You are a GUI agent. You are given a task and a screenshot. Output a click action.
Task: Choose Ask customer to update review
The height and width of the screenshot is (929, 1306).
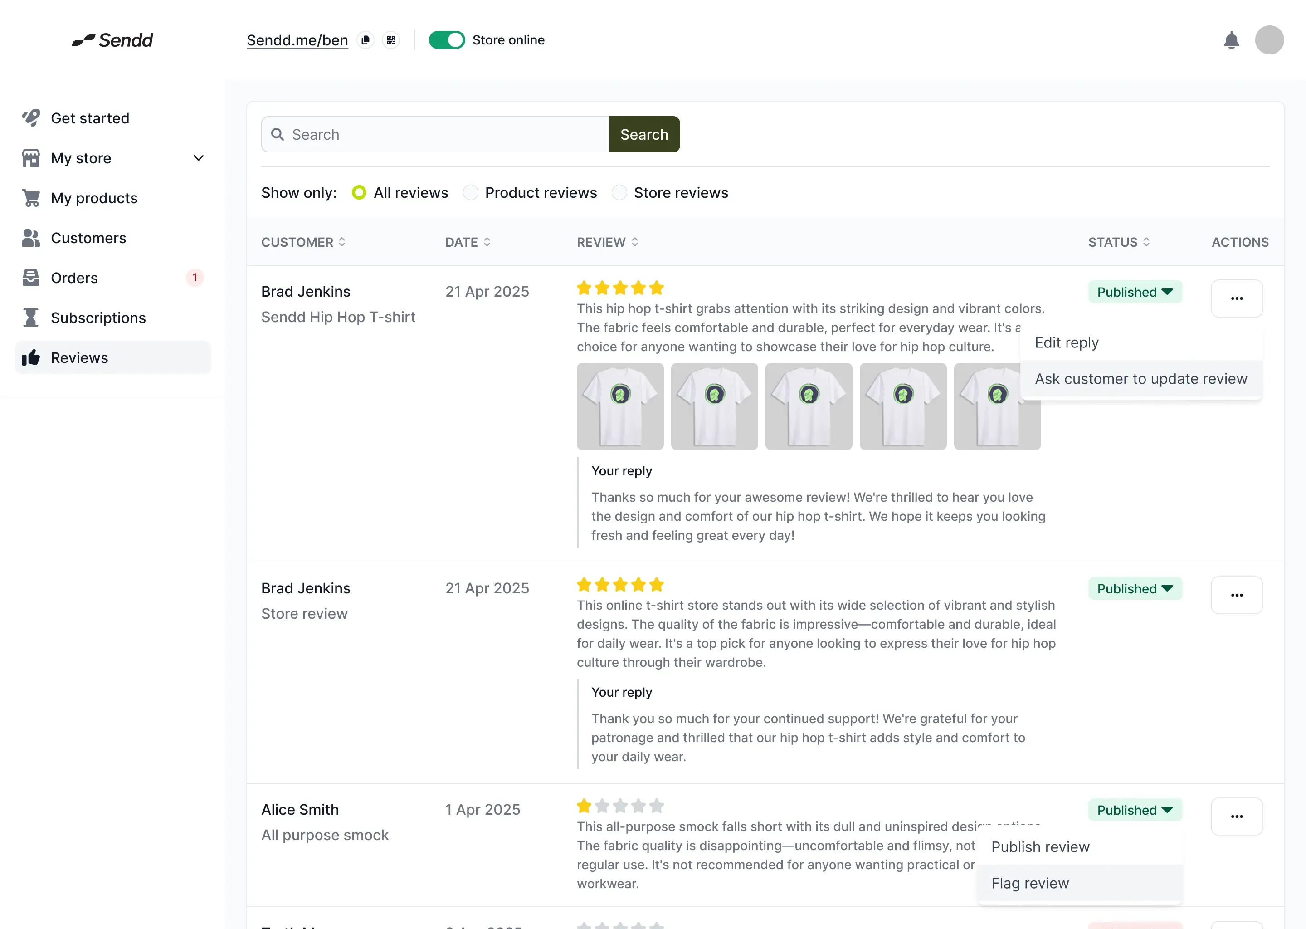(x=1141, y=379)
